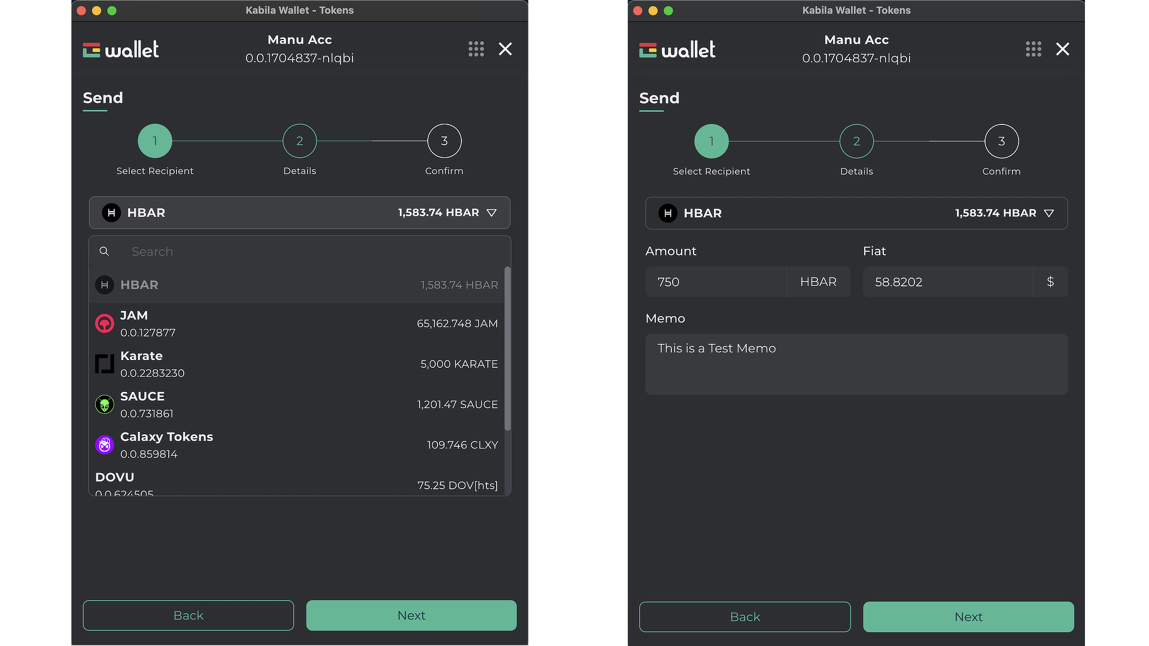Click the Calaxy Tokens purple icon
The height and width of the screenshot is (646, 1149).
[x=105, y=444]
